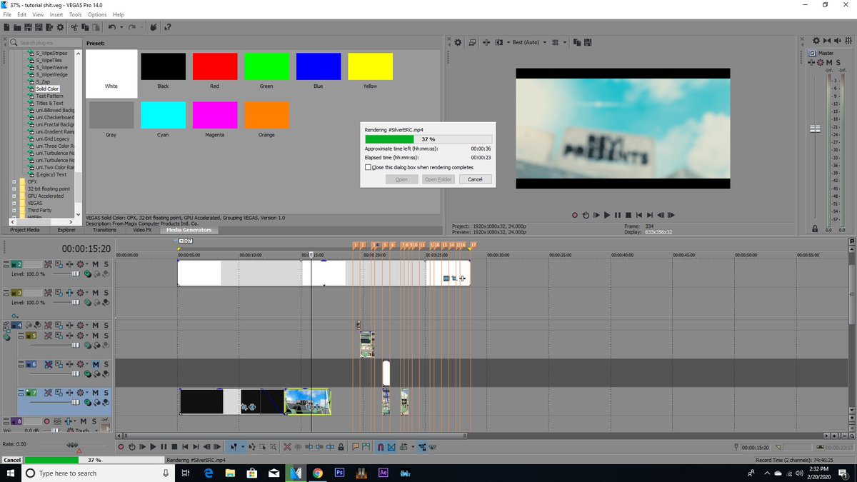Click Cancel in the bottom status bar
Viewport: 857px width, 482px height.
(12, 460)
